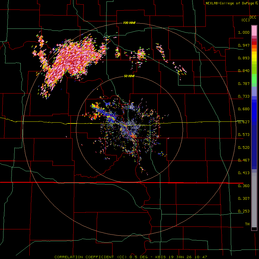The image size is (259, 259).
Task: Select the 0.840 scale value
Action: [x=244, y=71]
